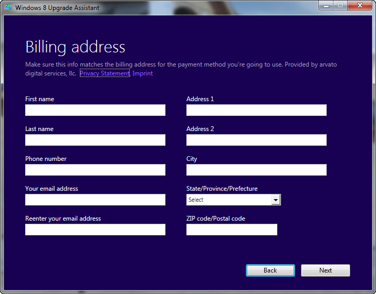This screenshot has width=376, height=294.
Task: Click the Your email address label
Action: (51, 189)
